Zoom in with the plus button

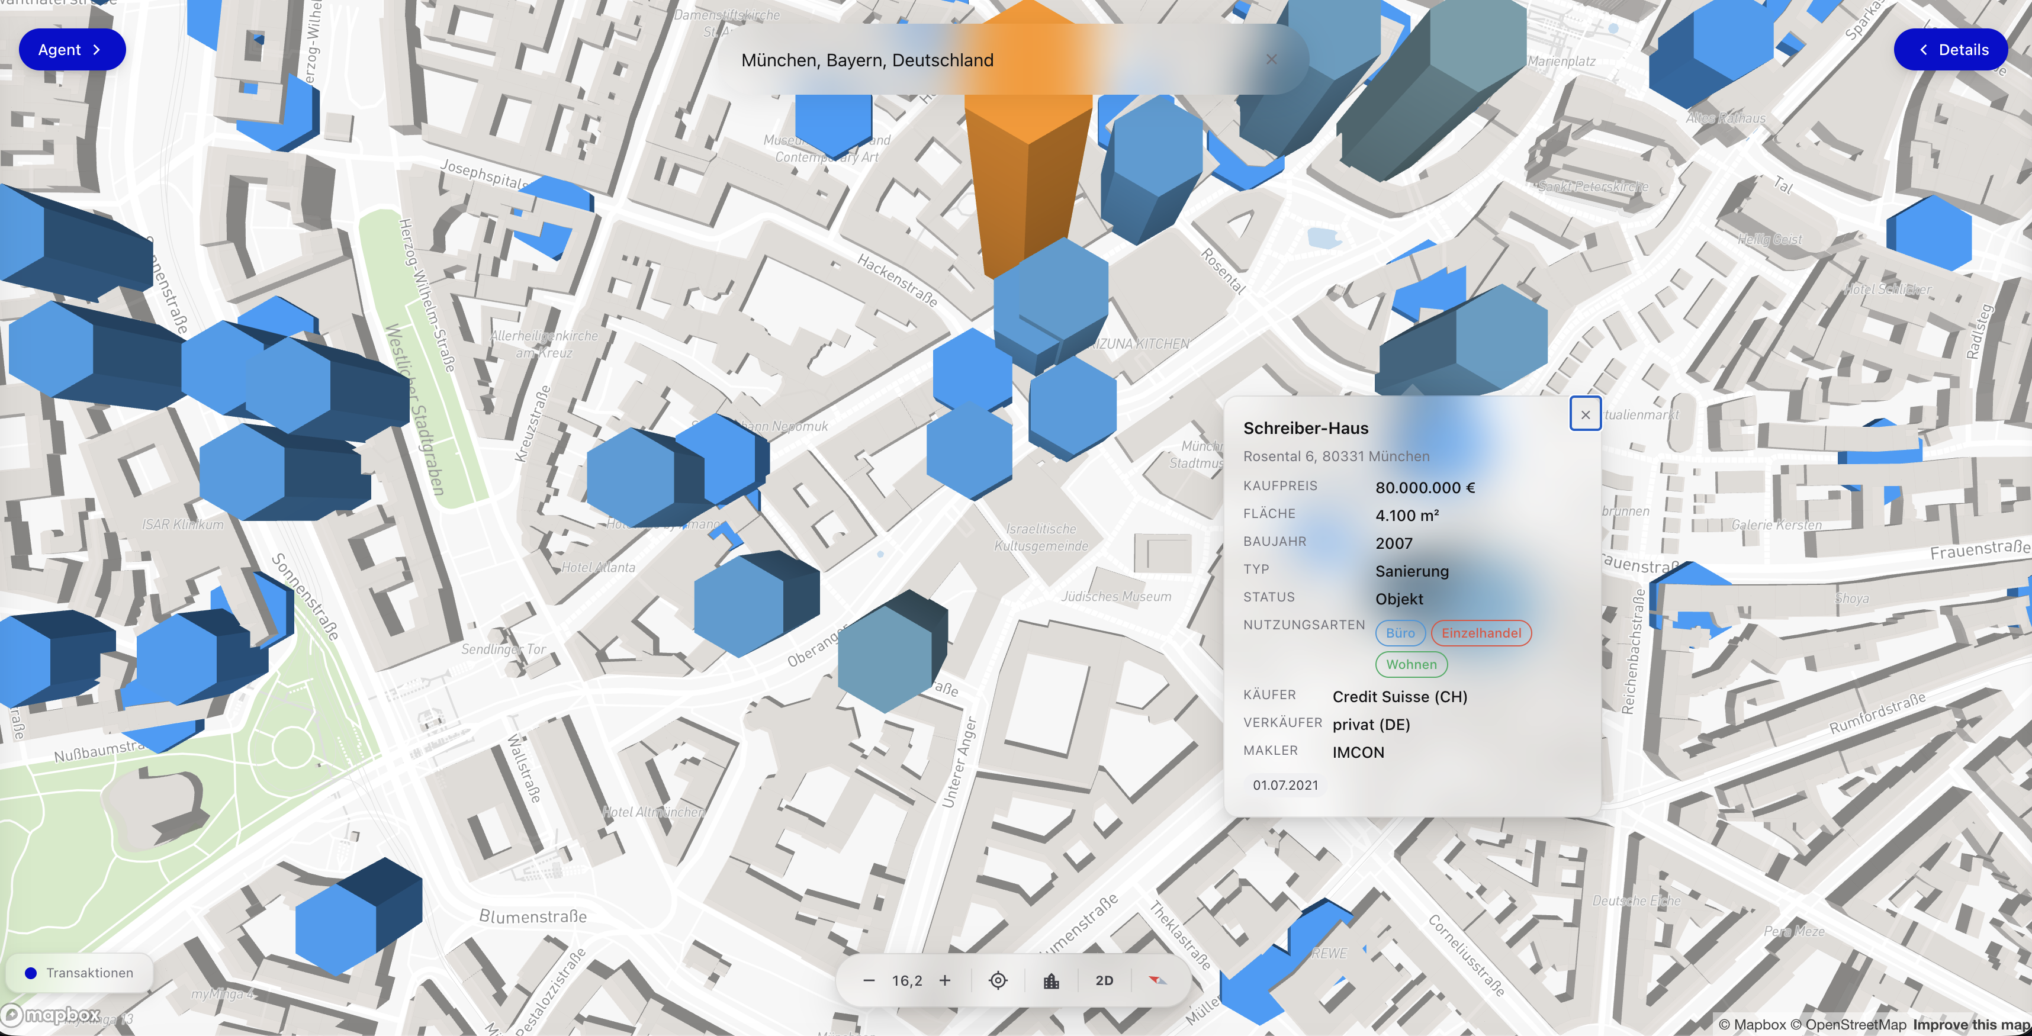coord(944,980)
